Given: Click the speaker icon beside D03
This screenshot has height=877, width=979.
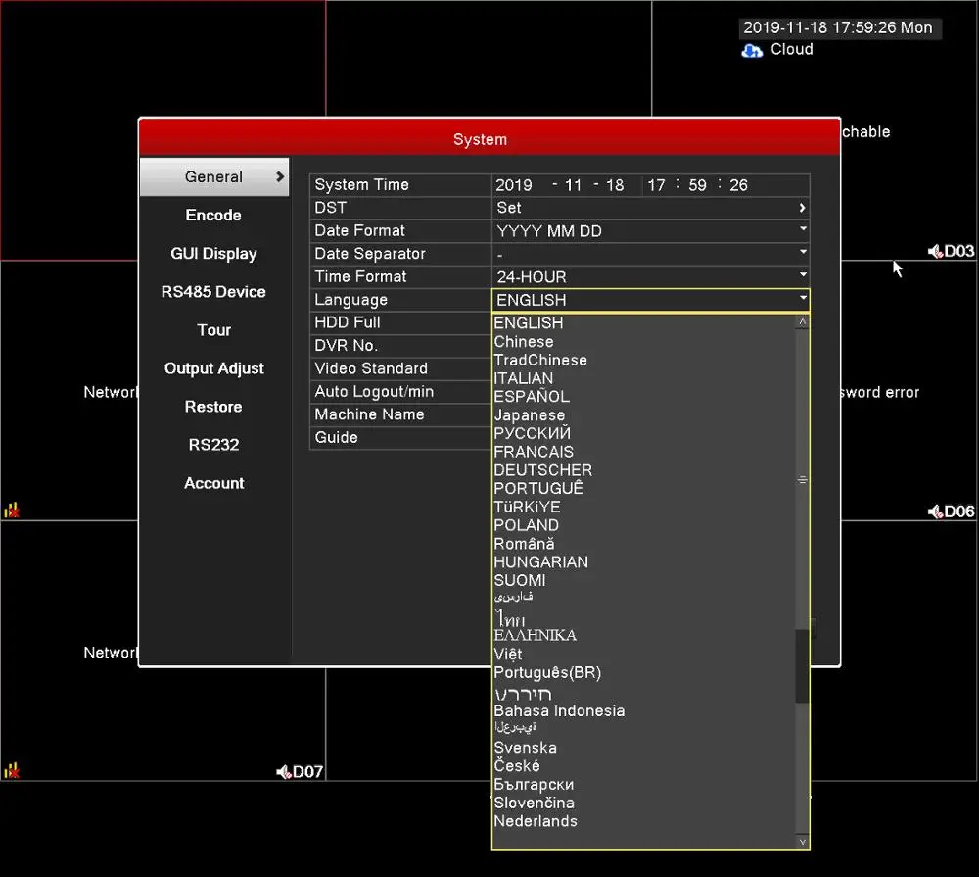Looking at the screenshot, I should point(935,251).
